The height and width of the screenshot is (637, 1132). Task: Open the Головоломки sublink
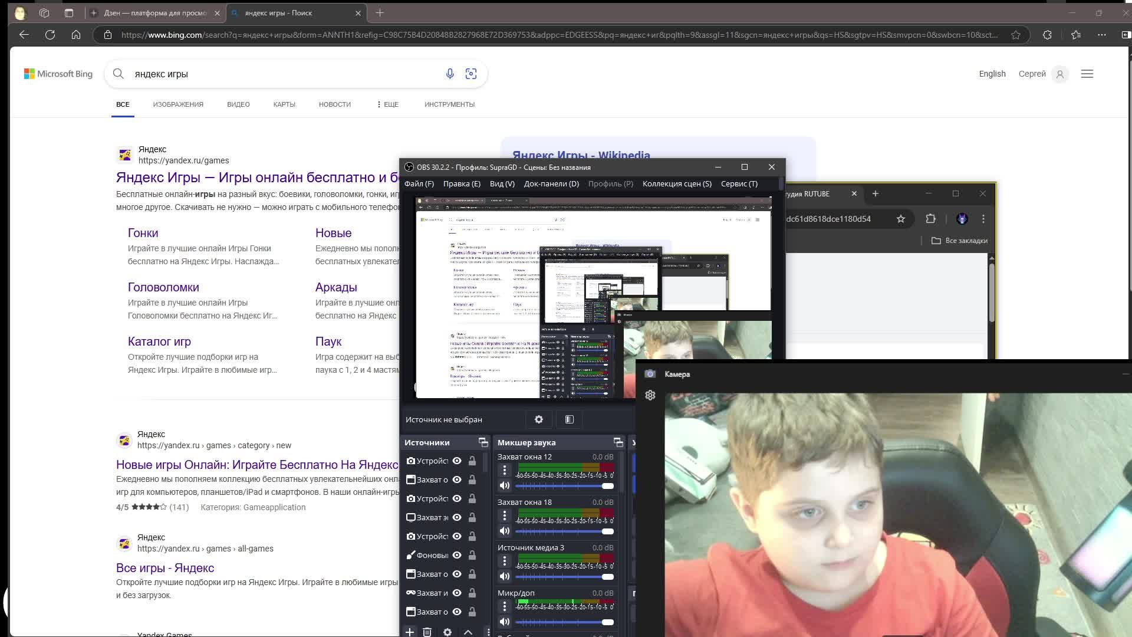tap(163, 287)
